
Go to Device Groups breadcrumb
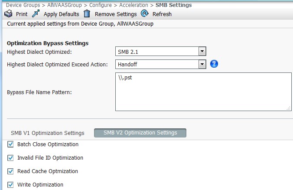pyautogui.click(x=23, y=5)
